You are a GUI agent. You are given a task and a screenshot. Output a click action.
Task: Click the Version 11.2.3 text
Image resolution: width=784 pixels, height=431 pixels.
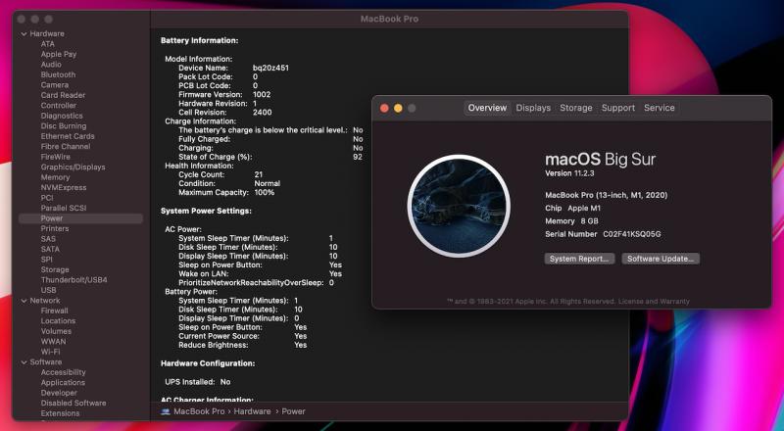(x=569, y=173)
